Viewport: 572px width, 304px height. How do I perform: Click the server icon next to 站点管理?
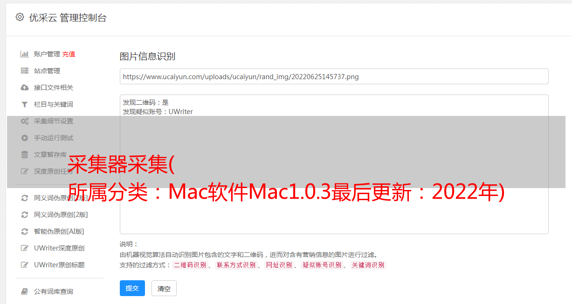(25, 71)
